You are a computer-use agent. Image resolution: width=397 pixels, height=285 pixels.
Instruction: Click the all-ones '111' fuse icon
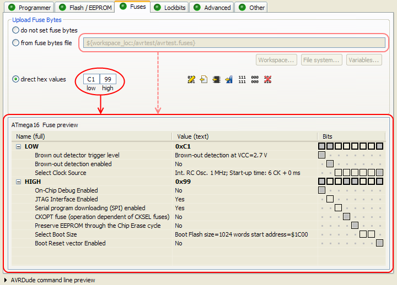coord(242,79)
